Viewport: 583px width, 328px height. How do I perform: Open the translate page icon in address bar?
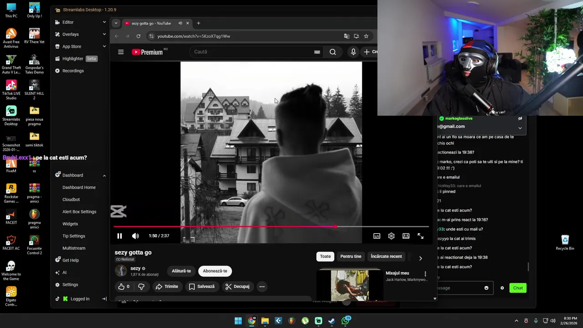tap(347, 36)
